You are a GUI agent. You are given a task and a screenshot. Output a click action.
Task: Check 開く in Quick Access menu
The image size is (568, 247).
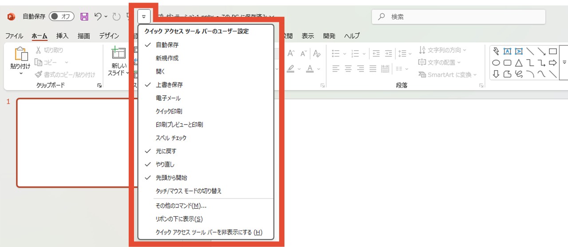206,71
